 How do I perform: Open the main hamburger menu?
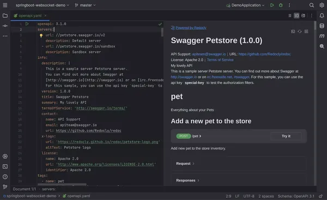(x=5, y=5)
